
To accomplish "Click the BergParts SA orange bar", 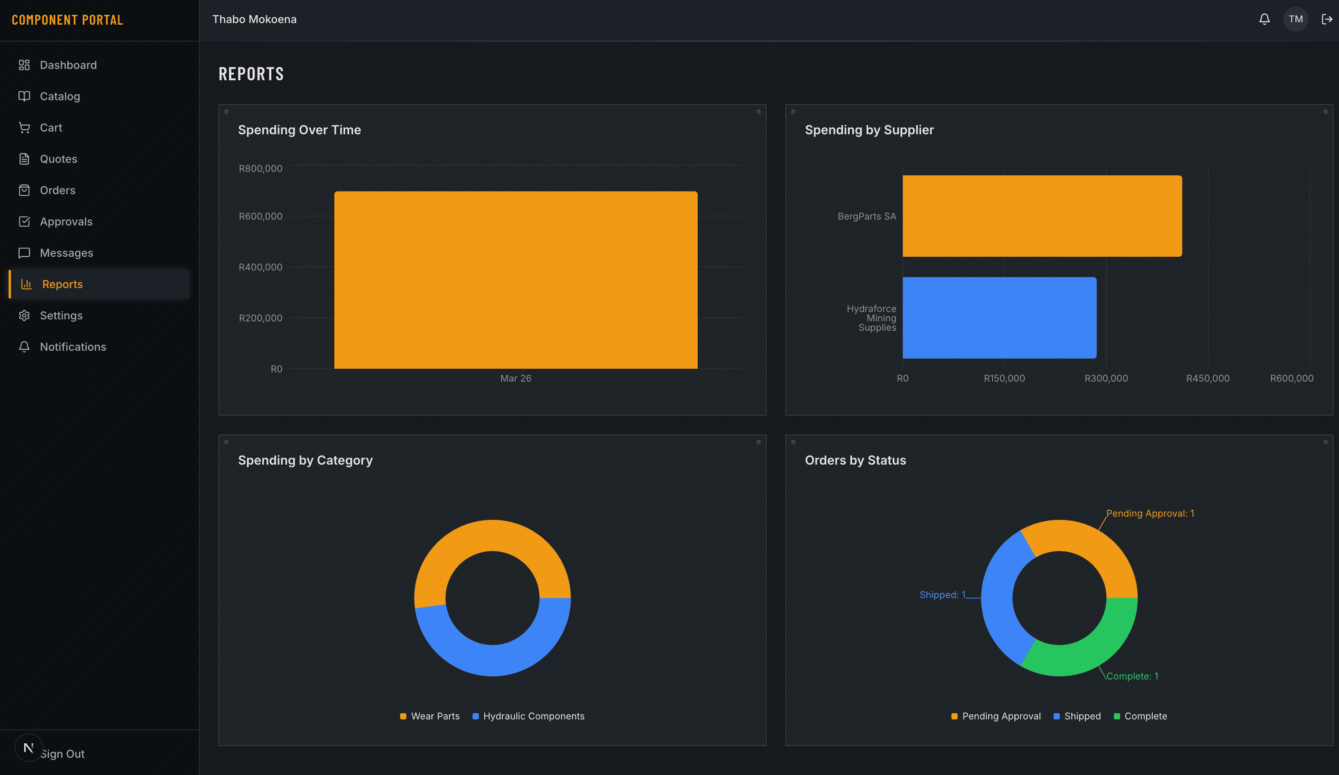I will (x=1041, y=215).
